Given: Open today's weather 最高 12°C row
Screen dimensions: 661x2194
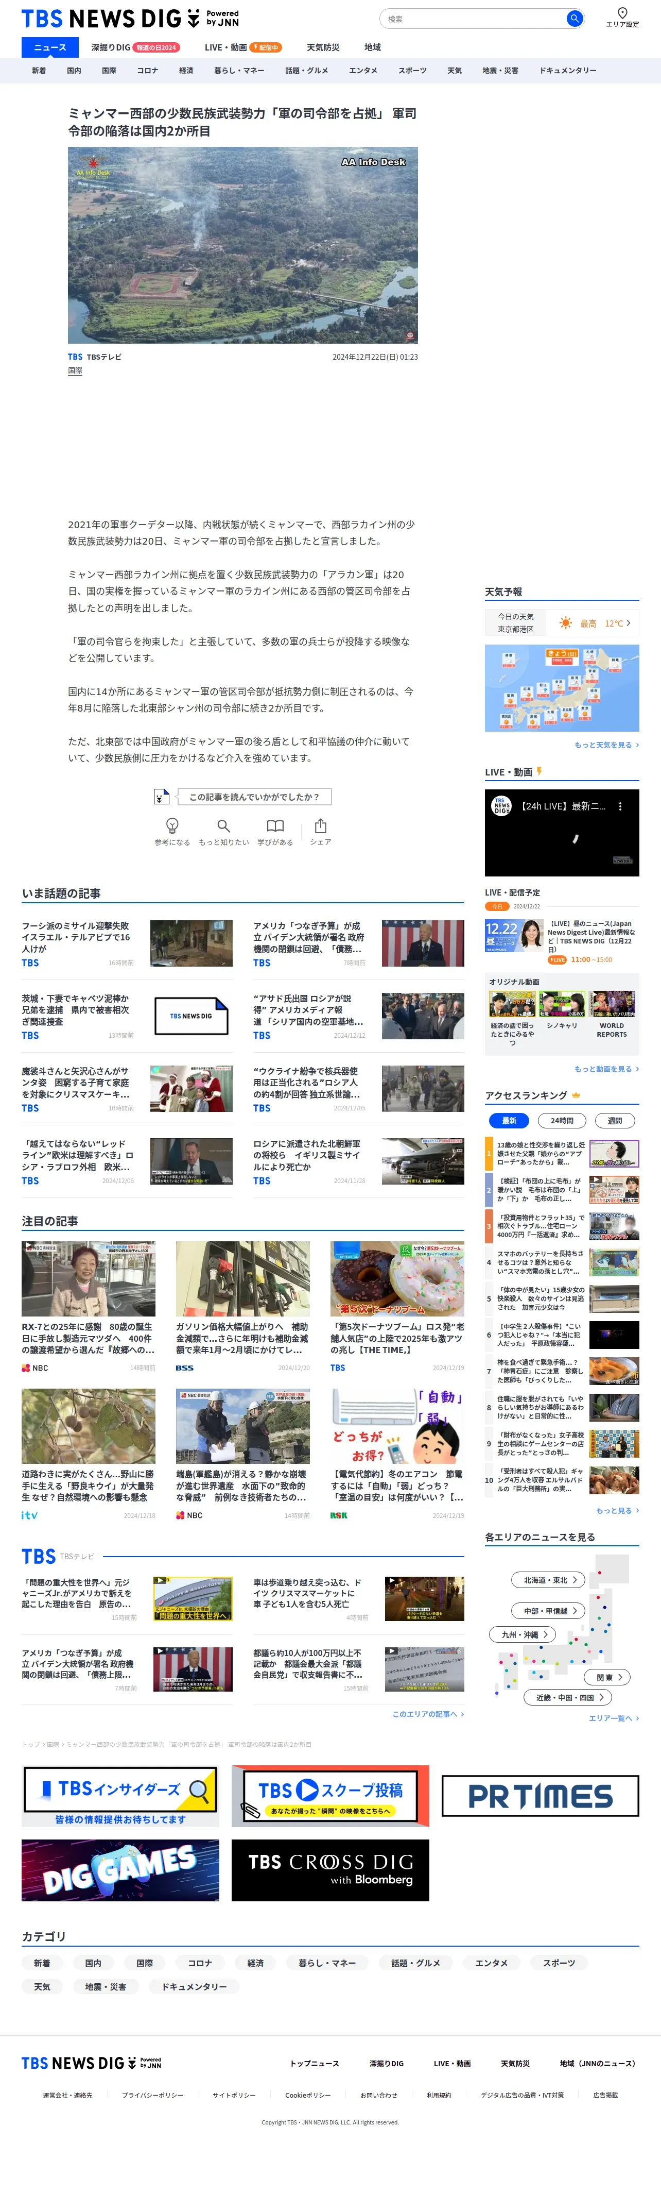Looking at the screenshot, I should 562,623.
